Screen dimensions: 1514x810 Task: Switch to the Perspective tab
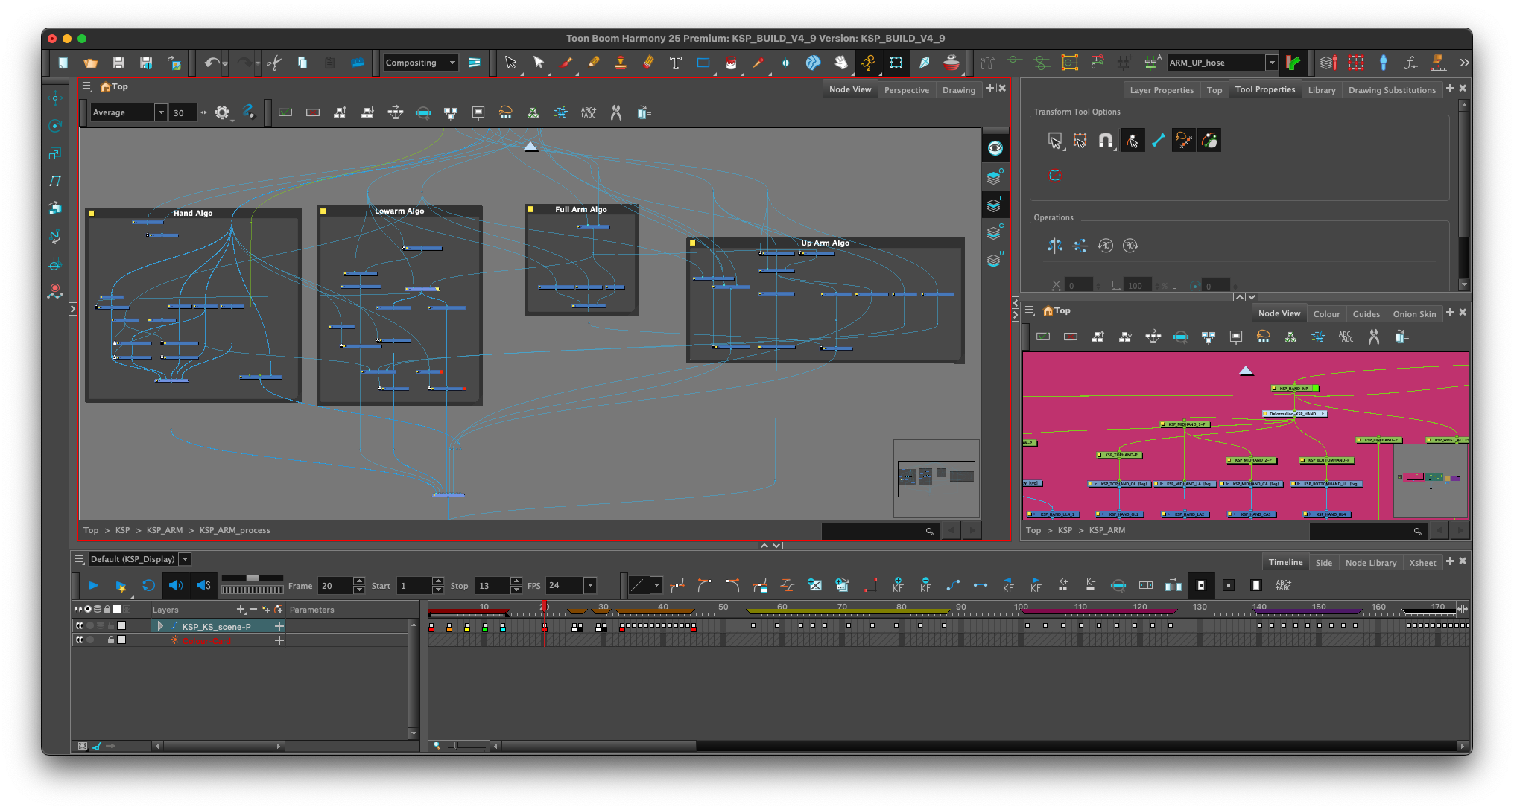tap(907, 89)
